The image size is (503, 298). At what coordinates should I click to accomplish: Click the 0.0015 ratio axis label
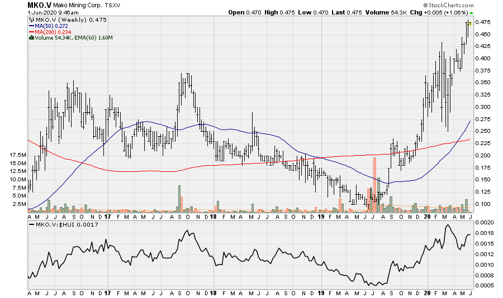coord(484,243)
